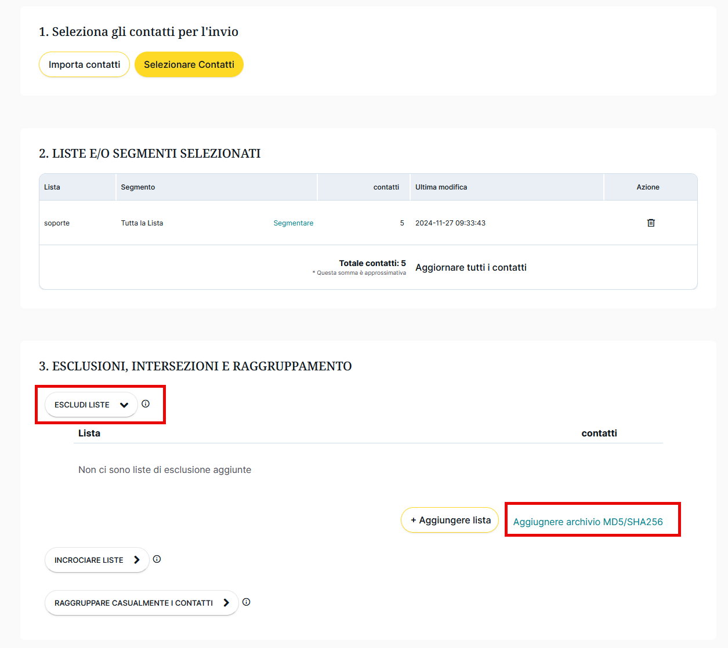Click the Ultima modifica column header
This screenshot has height=648, width=728.
point(441,187)
